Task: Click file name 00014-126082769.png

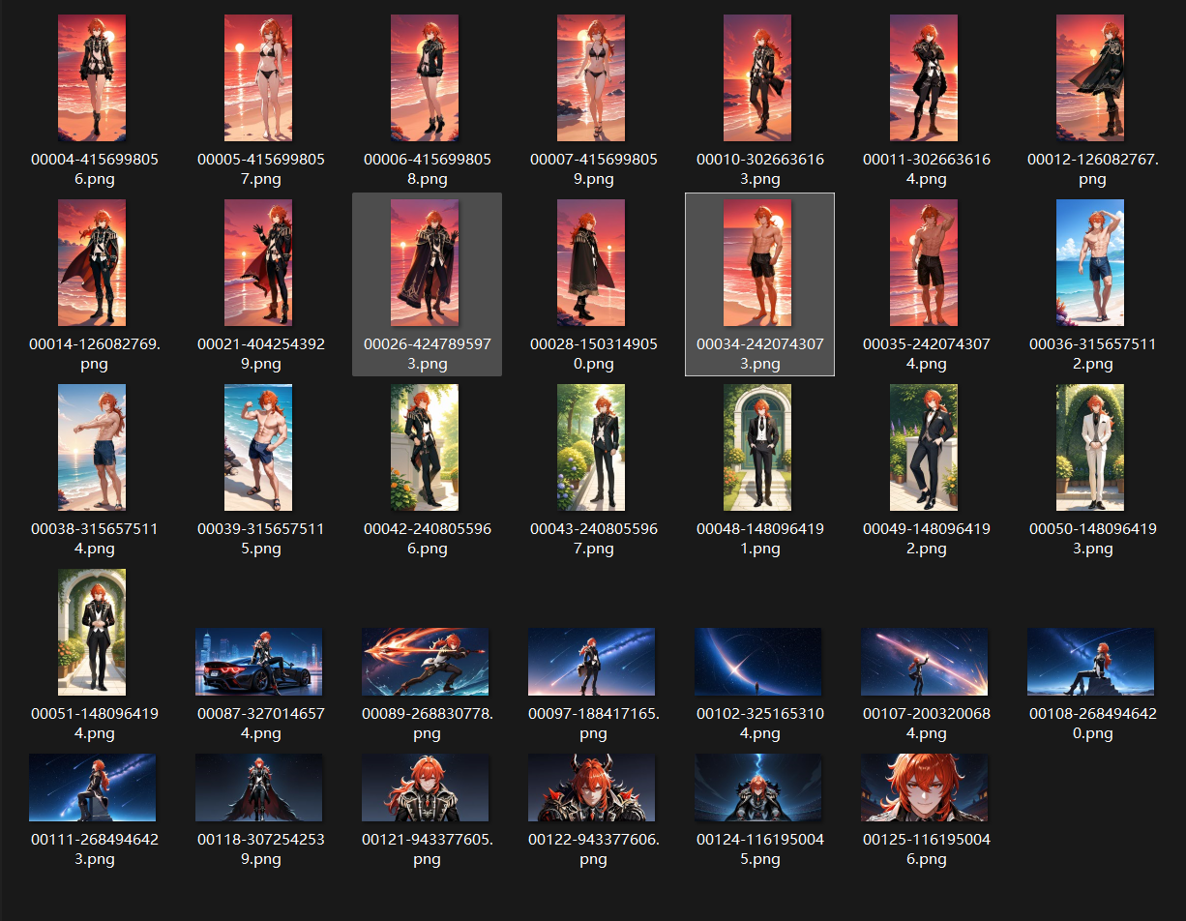Action: (x=94, y=354)
